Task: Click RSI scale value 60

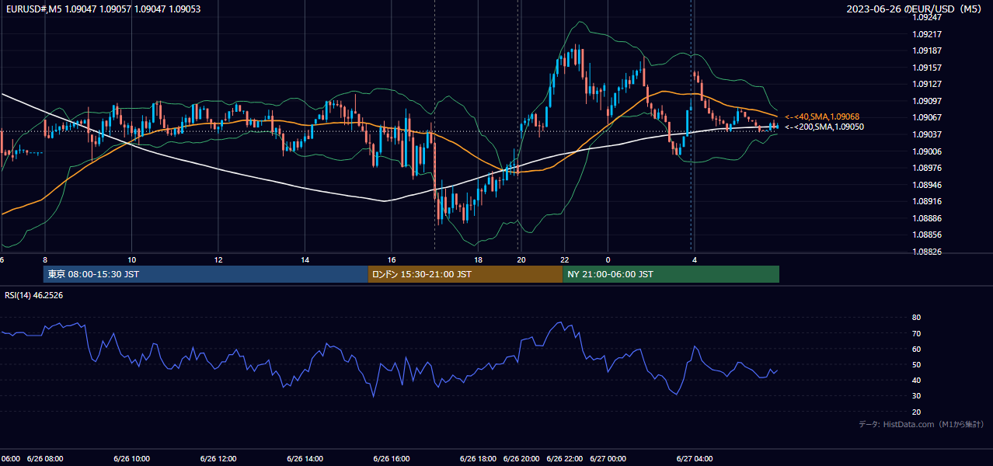Action: click(916, 349)
